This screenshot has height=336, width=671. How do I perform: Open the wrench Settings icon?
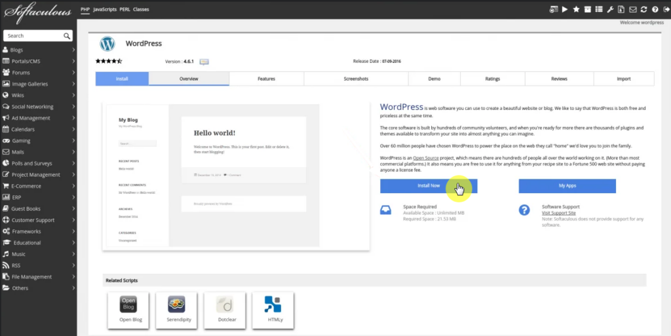pyautogui.click(x=610, y=9)
